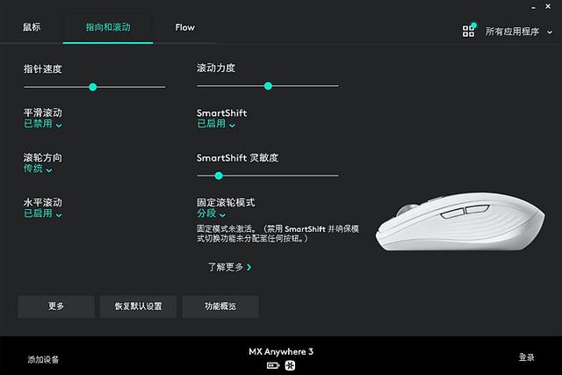562x375 pixels.
Task: Click the Unifying receiver connection icon
Action: (290, 365)
